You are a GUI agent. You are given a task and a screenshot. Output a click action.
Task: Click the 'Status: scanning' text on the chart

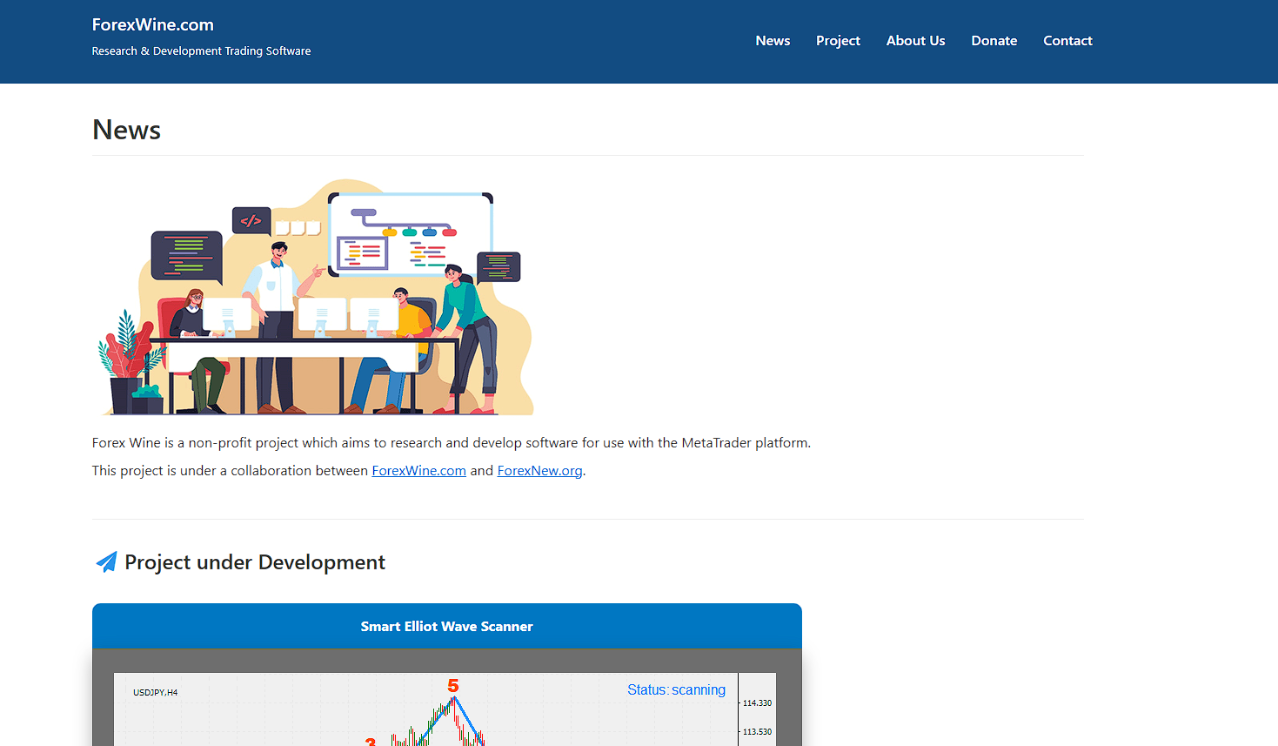(676, 690)
